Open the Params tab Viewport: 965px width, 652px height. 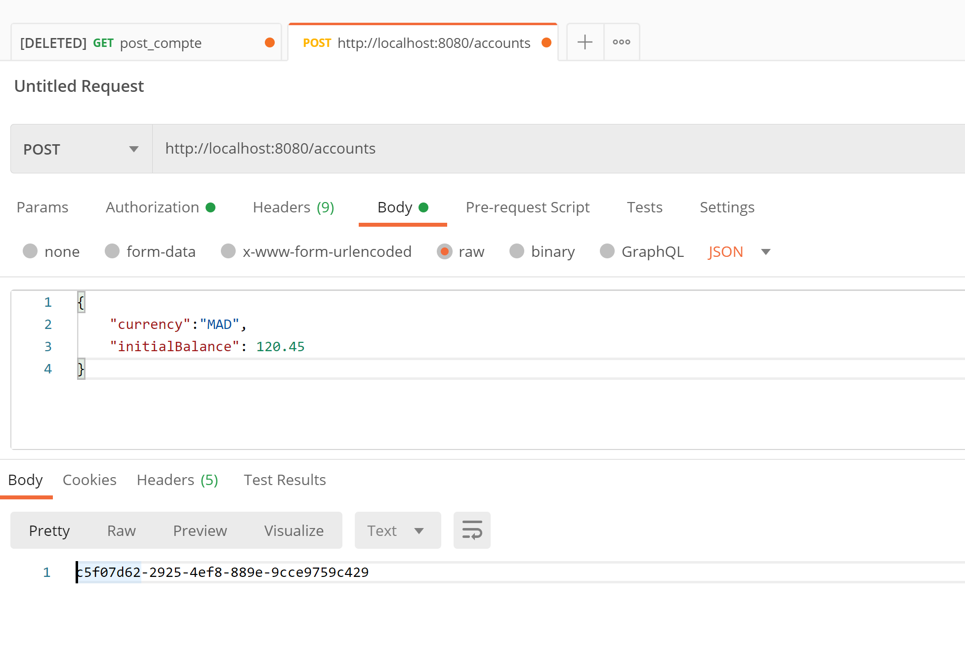tap(42, 207)
